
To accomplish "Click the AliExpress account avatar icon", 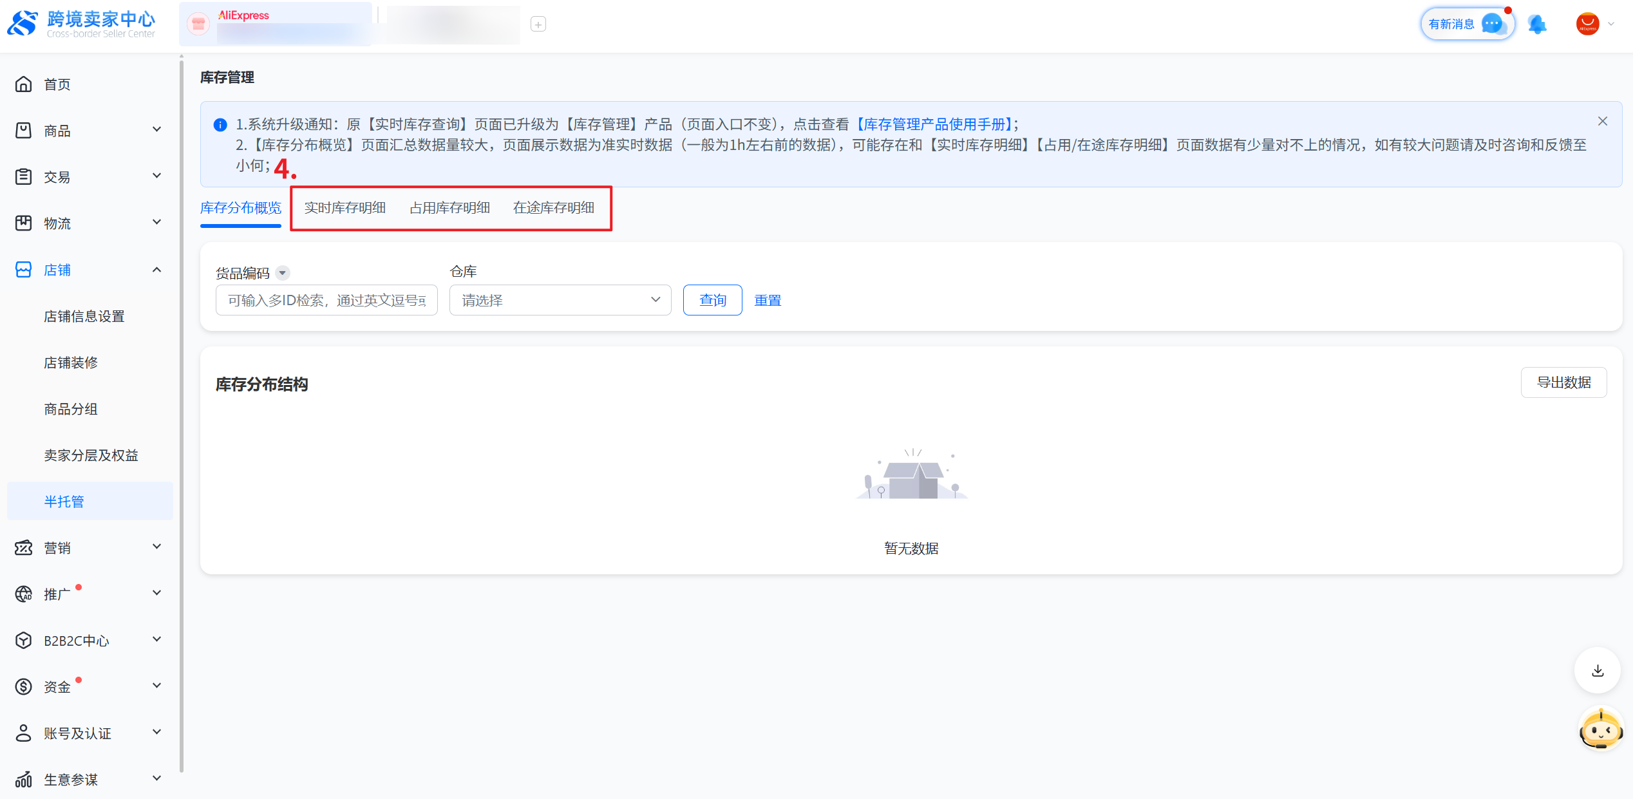I will 1588,24.
